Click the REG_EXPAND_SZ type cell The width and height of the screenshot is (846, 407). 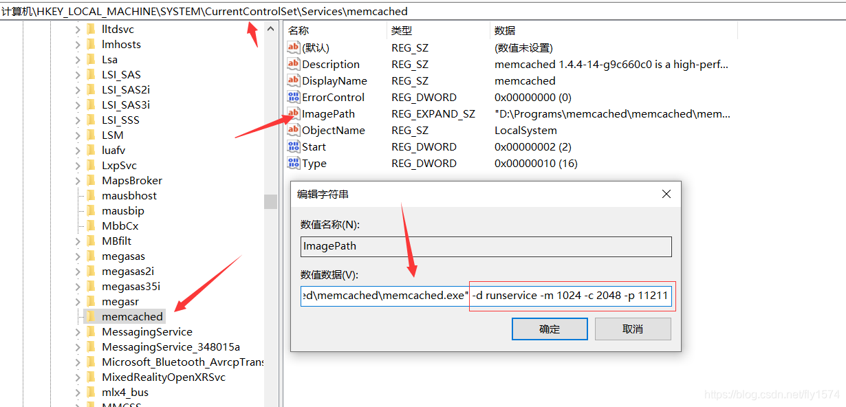pyautogui.click(x=433, y=113)
